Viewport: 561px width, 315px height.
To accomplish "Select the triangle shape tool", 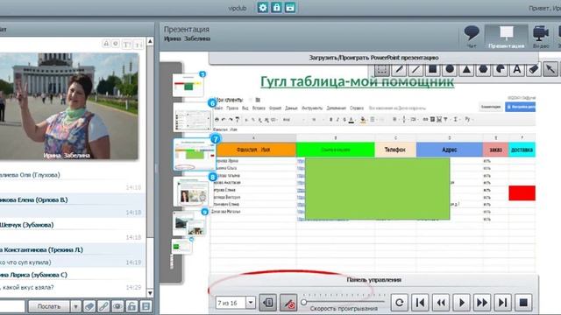I will pos(466,69).
